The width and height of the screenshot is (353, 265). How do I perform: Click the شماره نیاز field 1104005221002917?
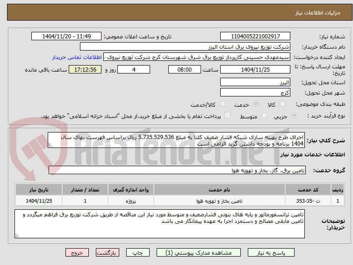tap(255, 37)
